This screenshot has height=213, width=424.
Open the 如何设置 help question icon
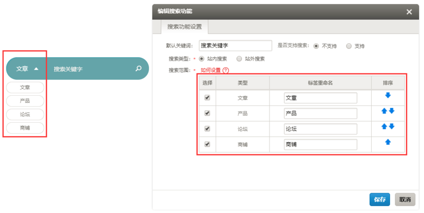[x=226, y=71]
